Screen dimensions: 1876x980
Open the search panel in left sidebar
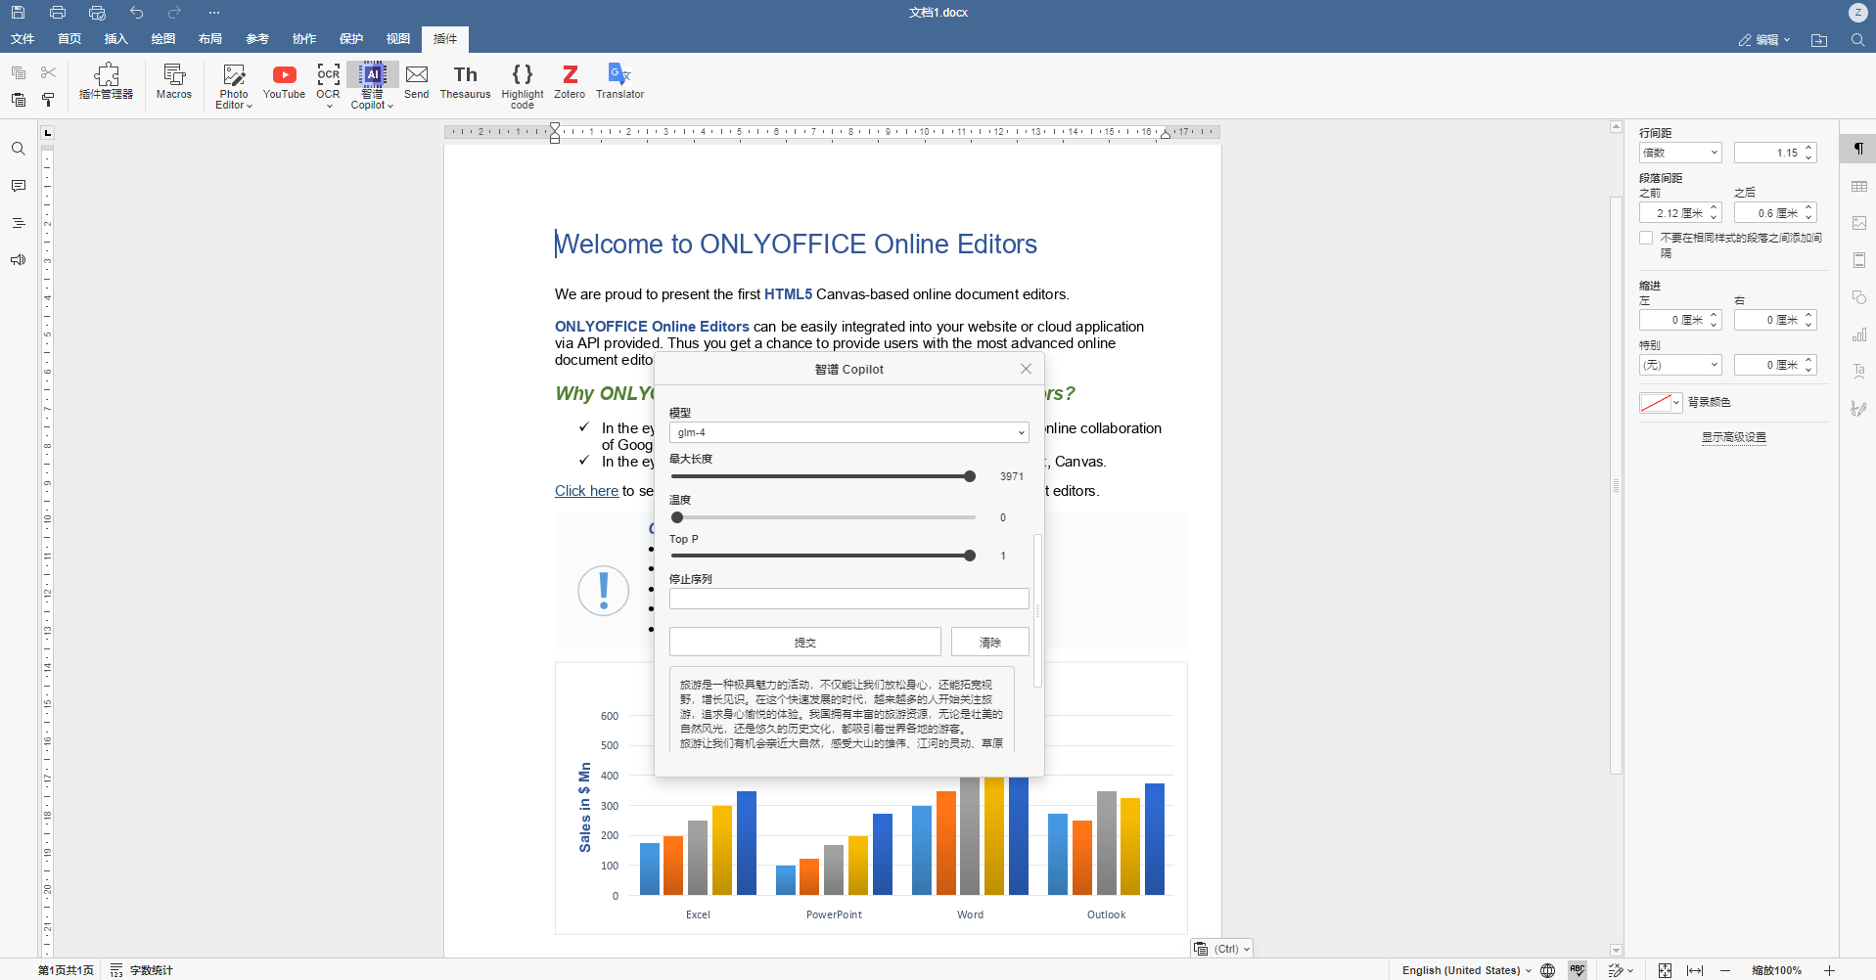coord(19,149)
